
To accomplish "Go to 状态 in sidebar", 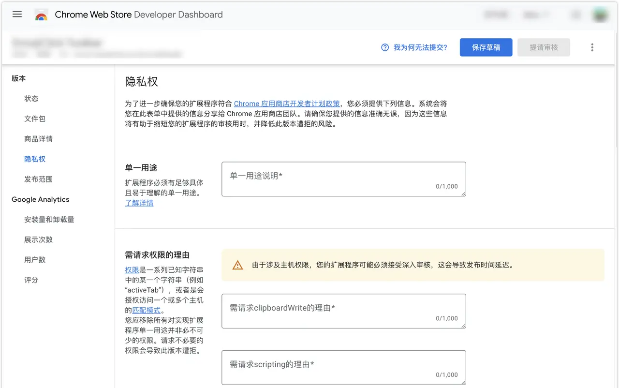I will pyautogui.click(x=31, y=99).
